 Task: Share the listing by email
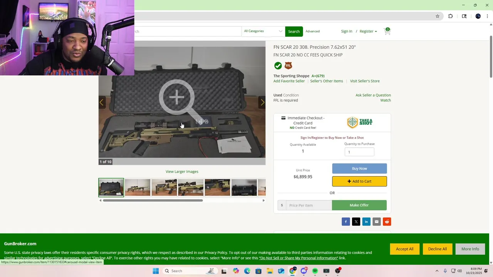(x=377, y=222)
